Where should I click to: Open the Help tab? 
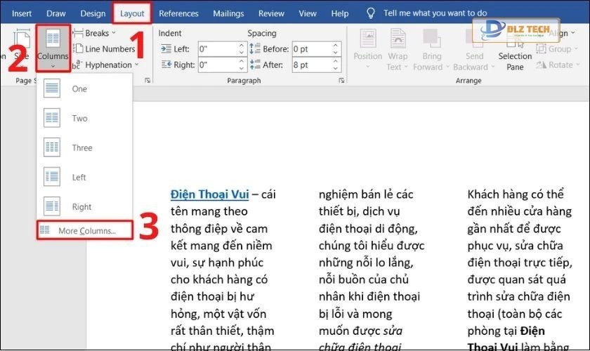pyautogui.click(x=340, y=13)
